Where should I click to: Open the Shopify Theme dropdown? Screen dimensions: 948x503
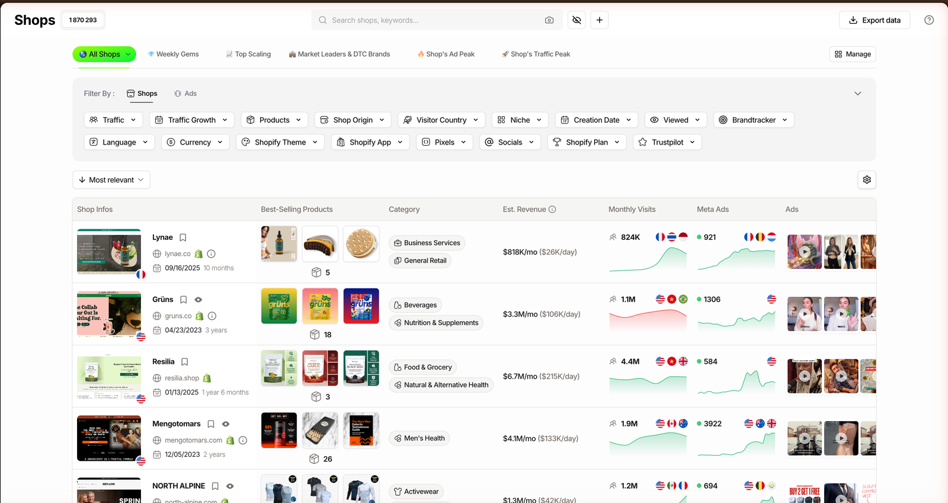pyautogui.click(x=280, y=142)
